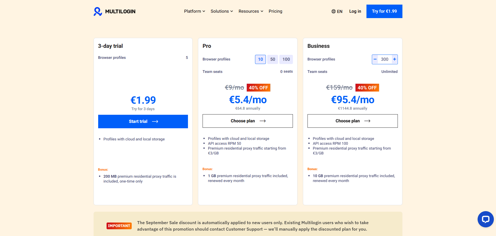Go to the Pricing page
Screen dimensions: 496x236
click(275, 11)
